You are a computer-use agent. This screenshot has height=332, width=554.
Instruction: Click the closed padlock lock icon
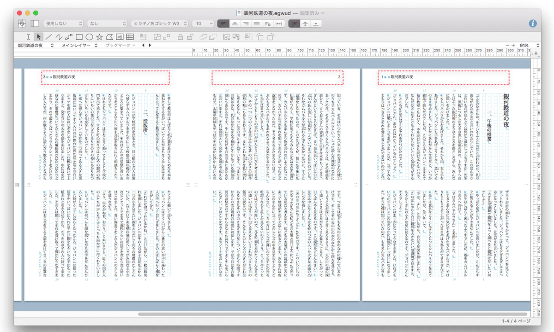[x=180, y=36]
